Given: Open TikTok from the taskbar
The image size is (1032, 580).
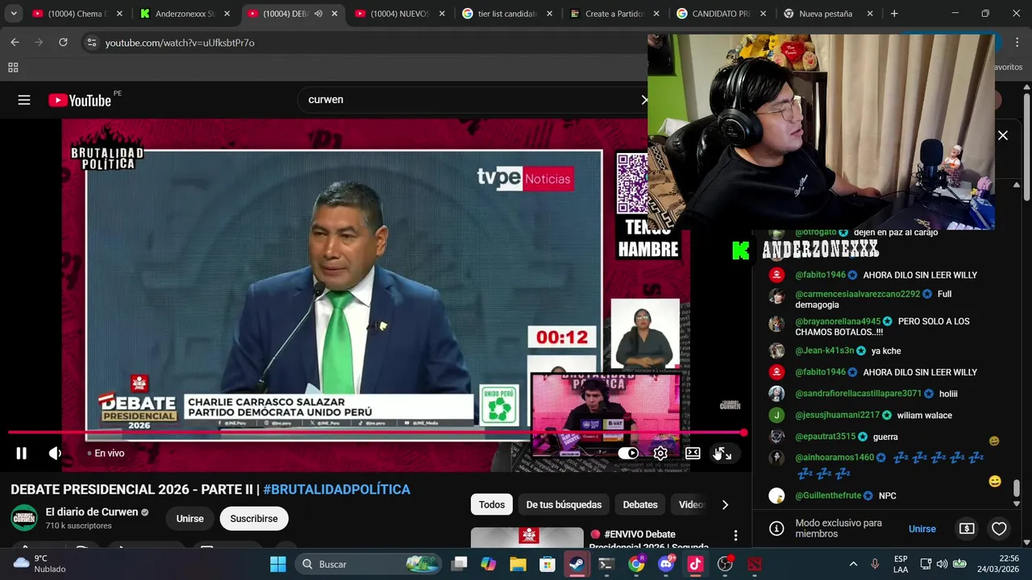Looking at the screenshot, I should pyautogui.click(x=696, y=564).
